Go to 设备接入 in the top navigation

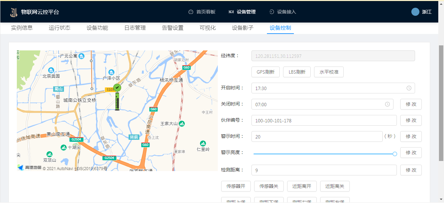pos(283,12)
